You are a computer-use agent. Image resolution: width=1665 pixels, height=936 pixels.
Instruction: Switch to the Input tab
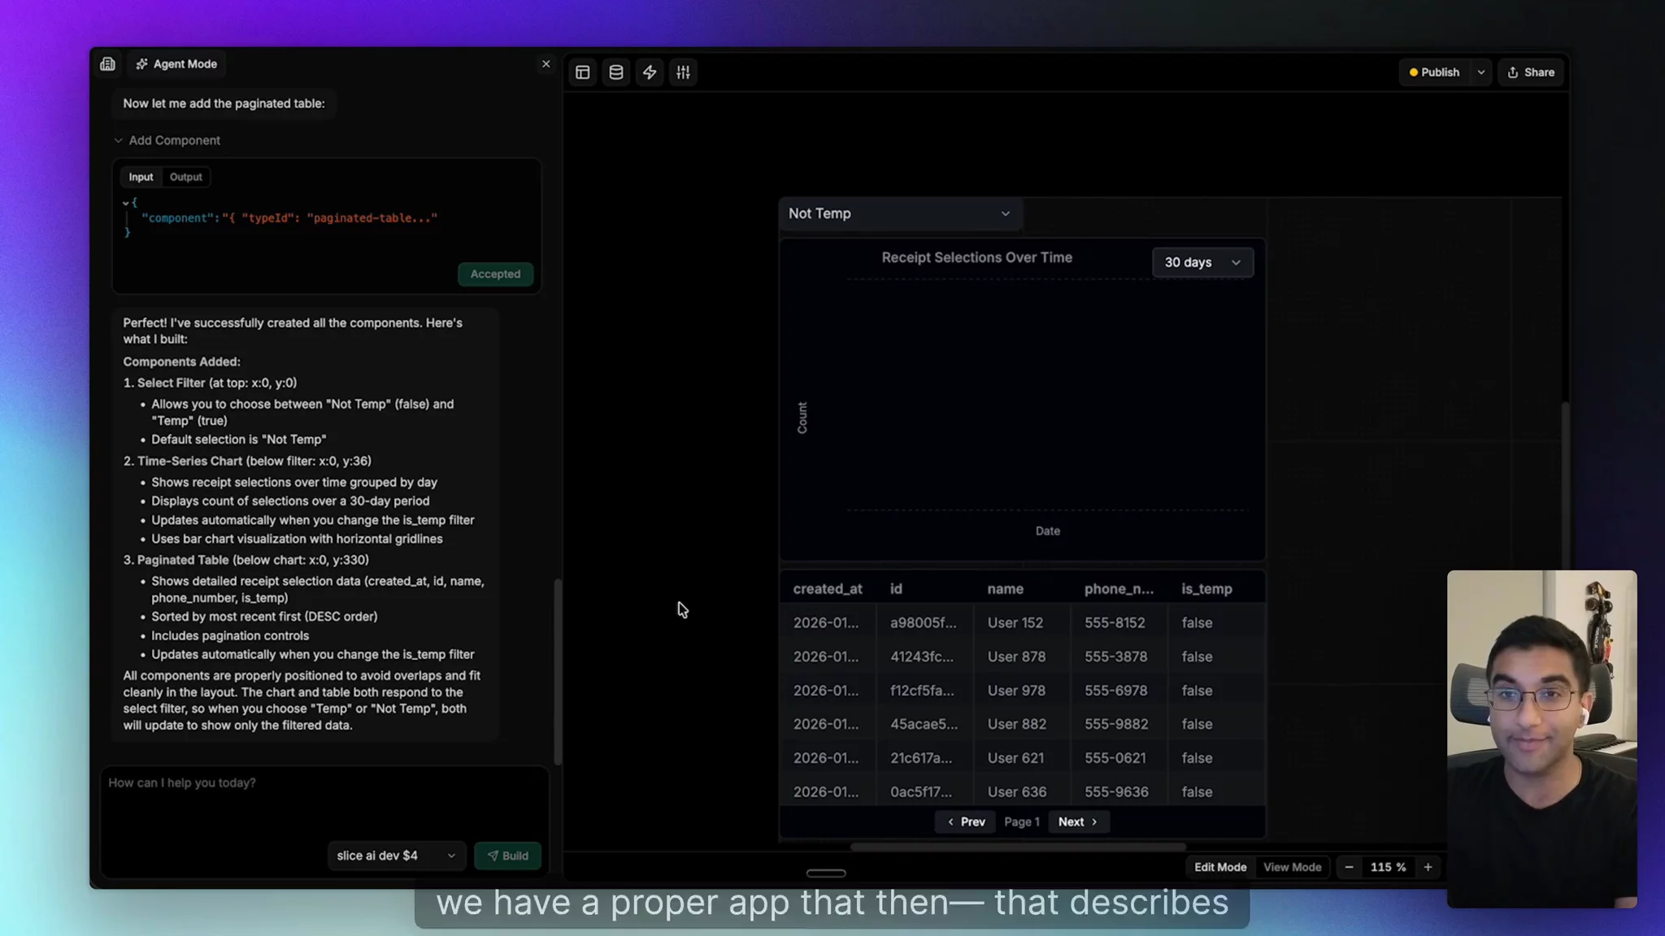click(141, 177)
